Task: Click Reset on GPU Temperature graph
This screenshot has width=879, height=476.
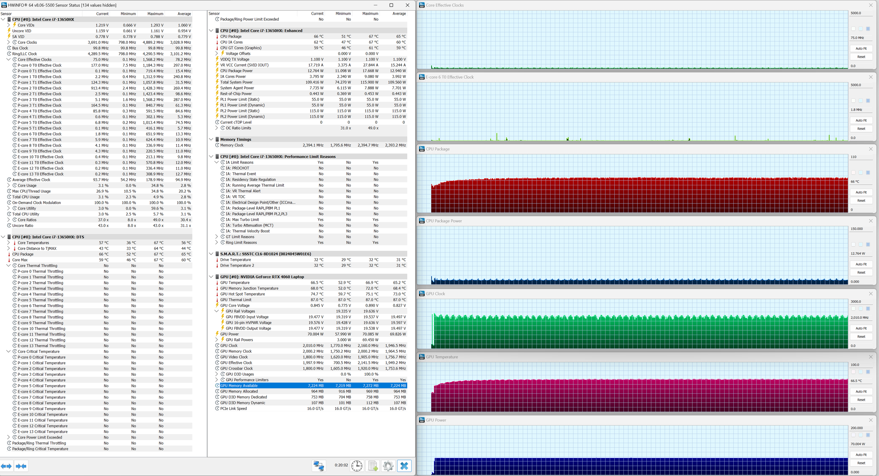Action: (861, 400)
